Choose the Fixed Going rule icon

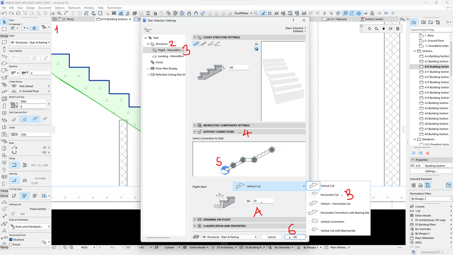[14, 165]
